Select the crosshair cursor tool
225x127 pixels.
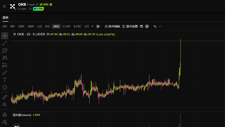(x=5, y=36)
